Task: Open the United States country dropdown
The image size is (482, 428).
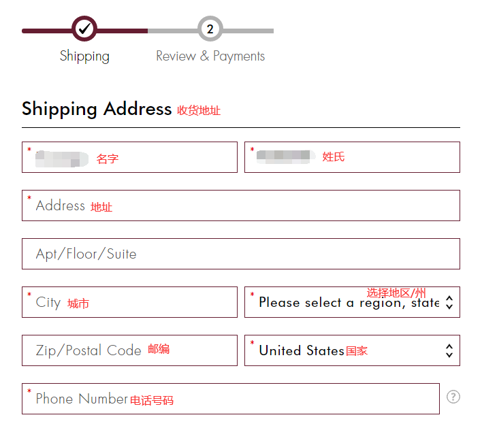Action: [x=347, y=351]
